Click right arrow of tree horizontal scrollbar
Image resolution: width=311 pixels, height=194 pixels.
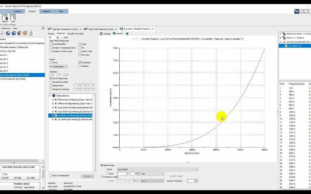pos(43,161)
